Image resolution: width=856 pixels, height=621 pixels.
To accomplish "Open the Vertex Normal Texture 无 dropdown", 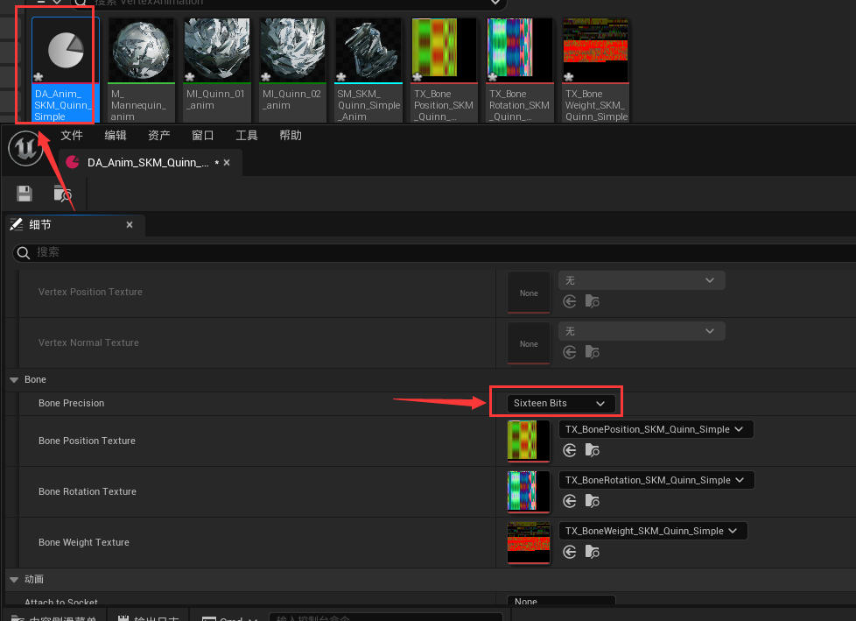I will (642, 331).
